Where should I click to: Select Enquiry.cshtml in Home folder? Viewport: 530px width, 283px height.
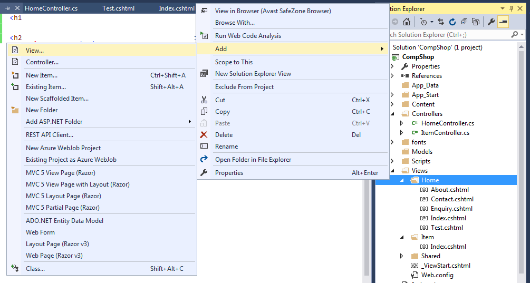(451, 209)
